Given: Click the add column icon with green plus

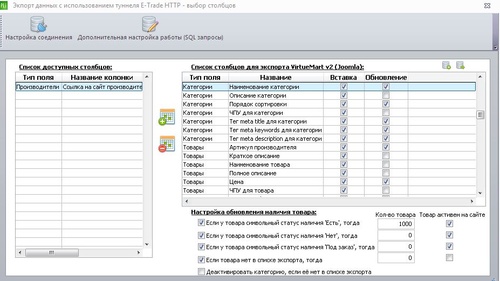Looking at the screenshot, I should pyautogui.click(x=167, y=117).
